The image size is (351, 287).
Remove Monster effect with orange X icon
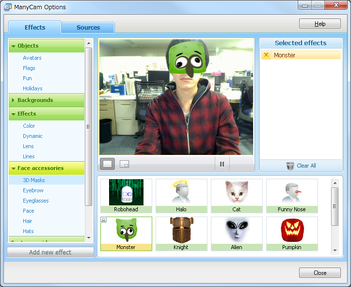(x=266, y=55)
